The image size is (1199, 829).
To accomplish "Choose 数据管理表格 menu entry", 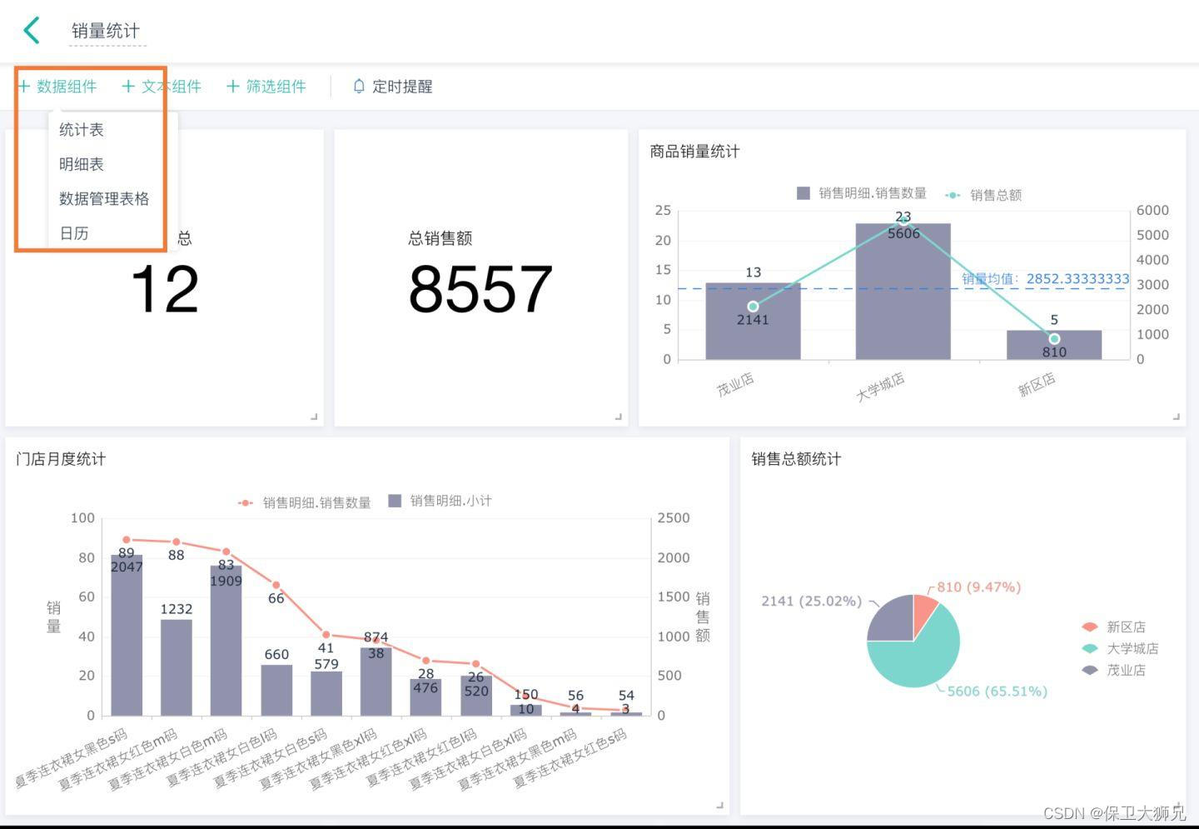I will [x=104, y=198].
